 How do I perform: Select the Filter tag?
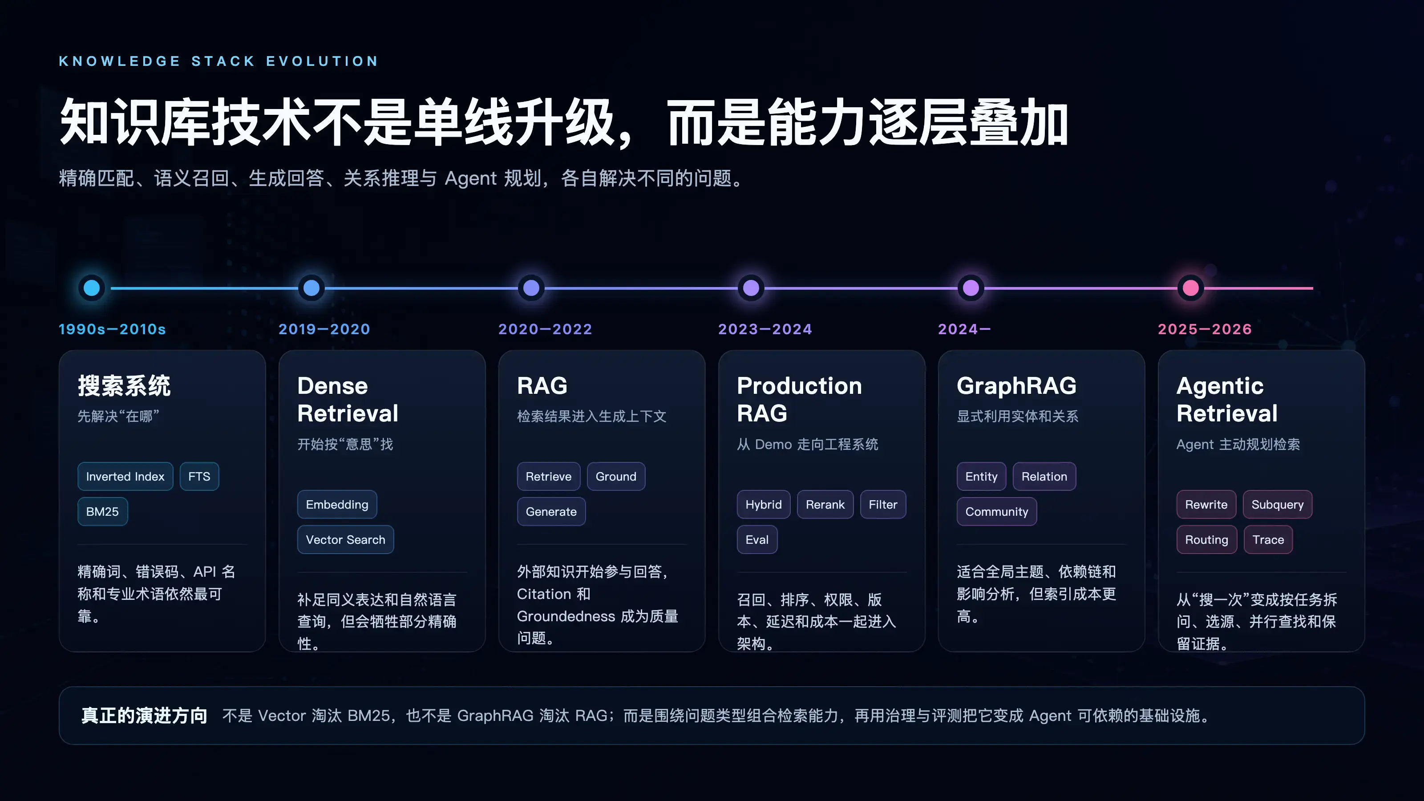pos(883,505)
